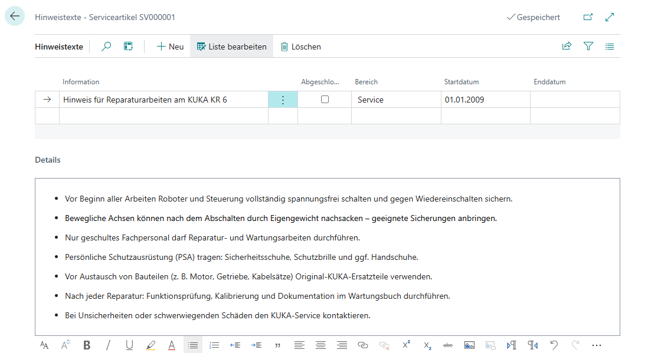Open the list layout view options icon
Image resolution: width=648 pixels, height=353 pixels.
click(x=610, y=47)
